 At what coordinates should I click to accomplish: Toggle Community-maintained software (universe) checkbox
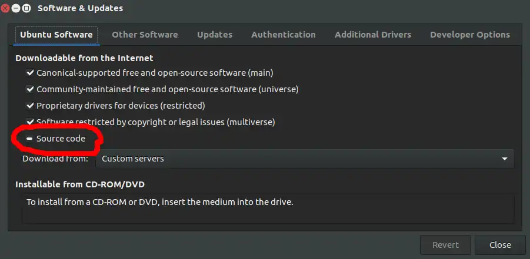30,89
